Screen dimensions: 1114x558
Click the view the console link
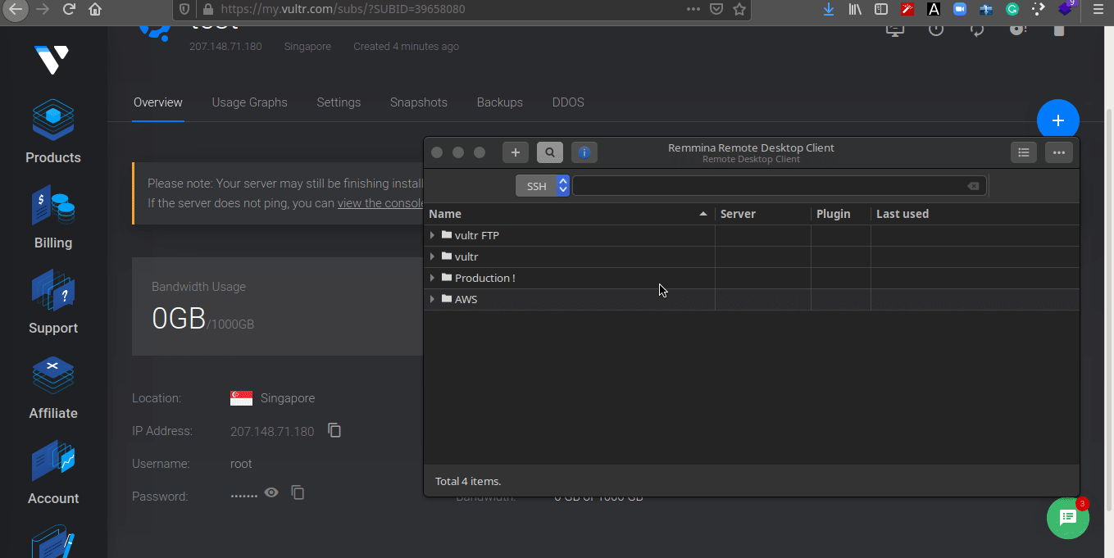point(380,203)
